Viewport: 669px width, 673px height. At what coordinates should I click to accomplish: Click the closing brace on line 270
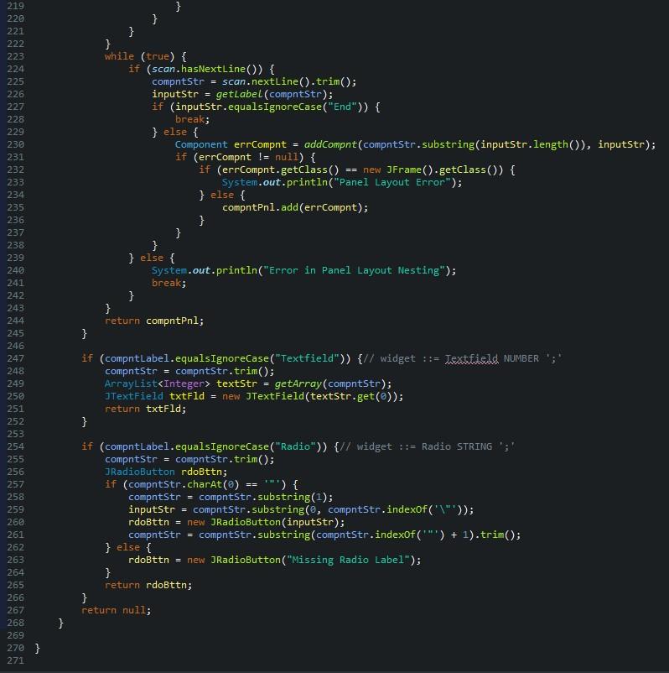[38, 648]
